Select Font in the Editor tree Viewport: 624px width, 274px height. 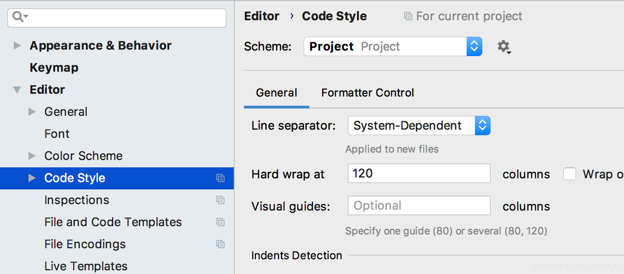(57, 134)
